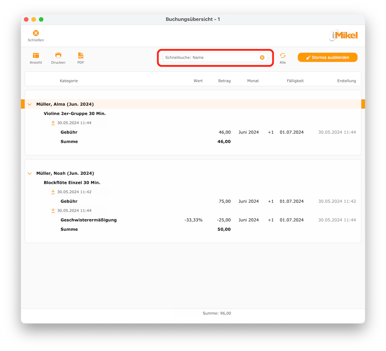Click plus-minus icon at 30.05.2024 11:42

pos(53,192)
